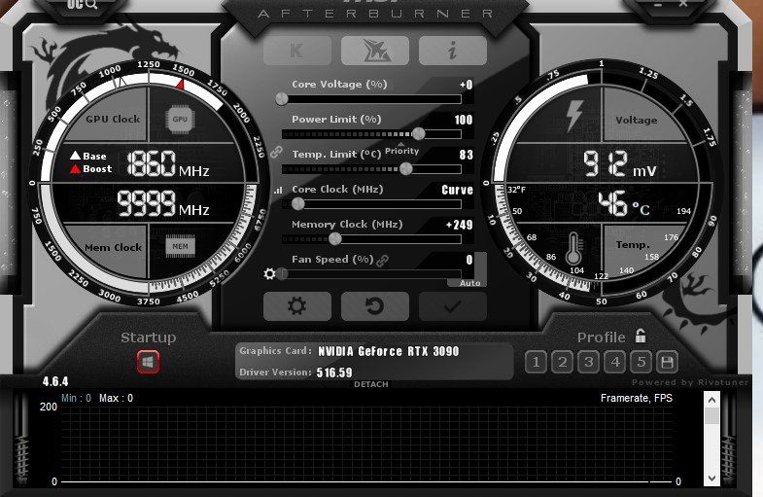Click the 46 °C temperature readout
Screen dimensions: 763x497
pyautogui.click(x=624, y=204)
